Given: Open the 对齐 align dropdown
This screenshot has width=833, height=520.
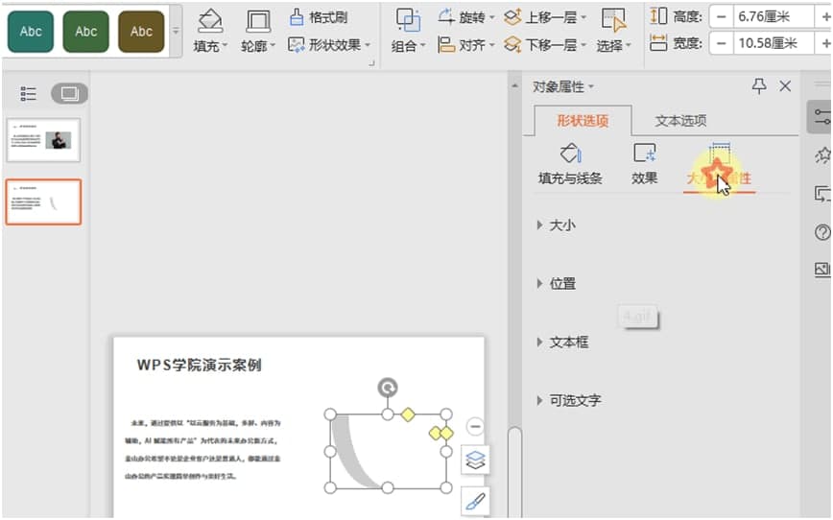Looking at the screenshot, I should [465, 45].
